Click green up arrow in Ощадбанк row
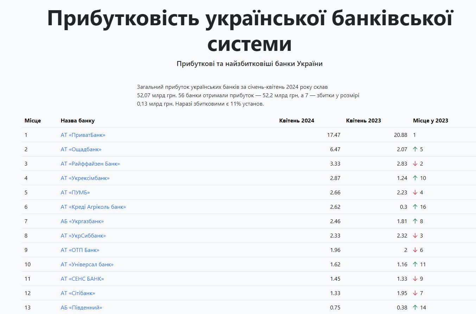 (x=415, y=149)
